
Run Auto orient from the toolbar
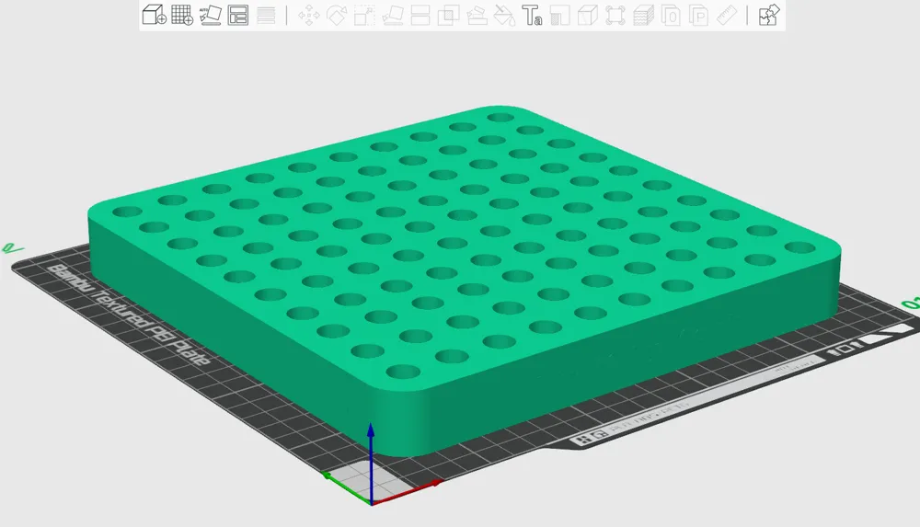click(x=210, y=15)
